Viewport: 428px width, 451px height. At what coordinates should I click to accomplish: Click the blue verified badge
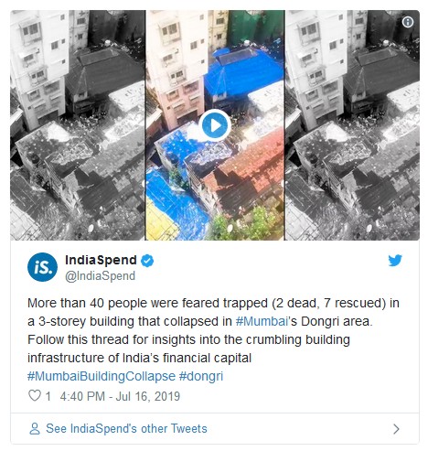147,261
